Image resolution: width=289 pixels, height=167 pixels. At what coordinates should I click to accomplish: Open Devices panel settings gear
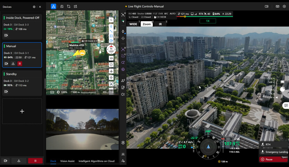34,7
